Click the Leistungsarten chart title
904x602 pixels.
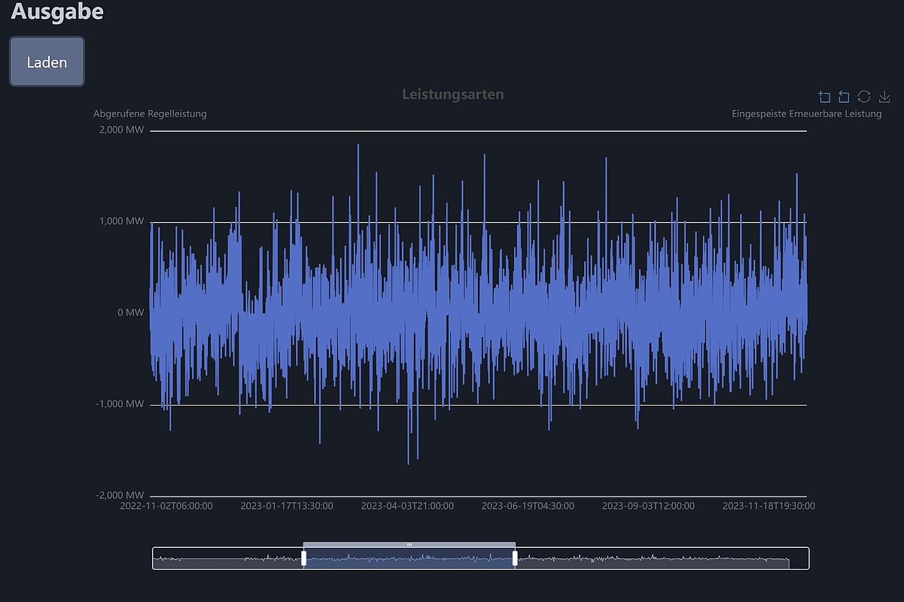pyautogui.click(x=453, y=94)
